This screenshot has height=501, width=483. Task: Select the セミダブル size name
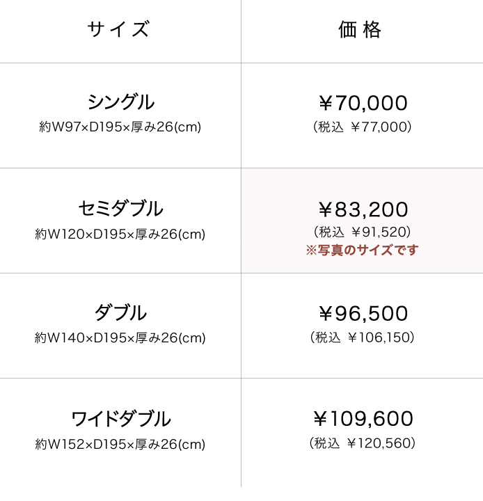(x=120, y=208)
